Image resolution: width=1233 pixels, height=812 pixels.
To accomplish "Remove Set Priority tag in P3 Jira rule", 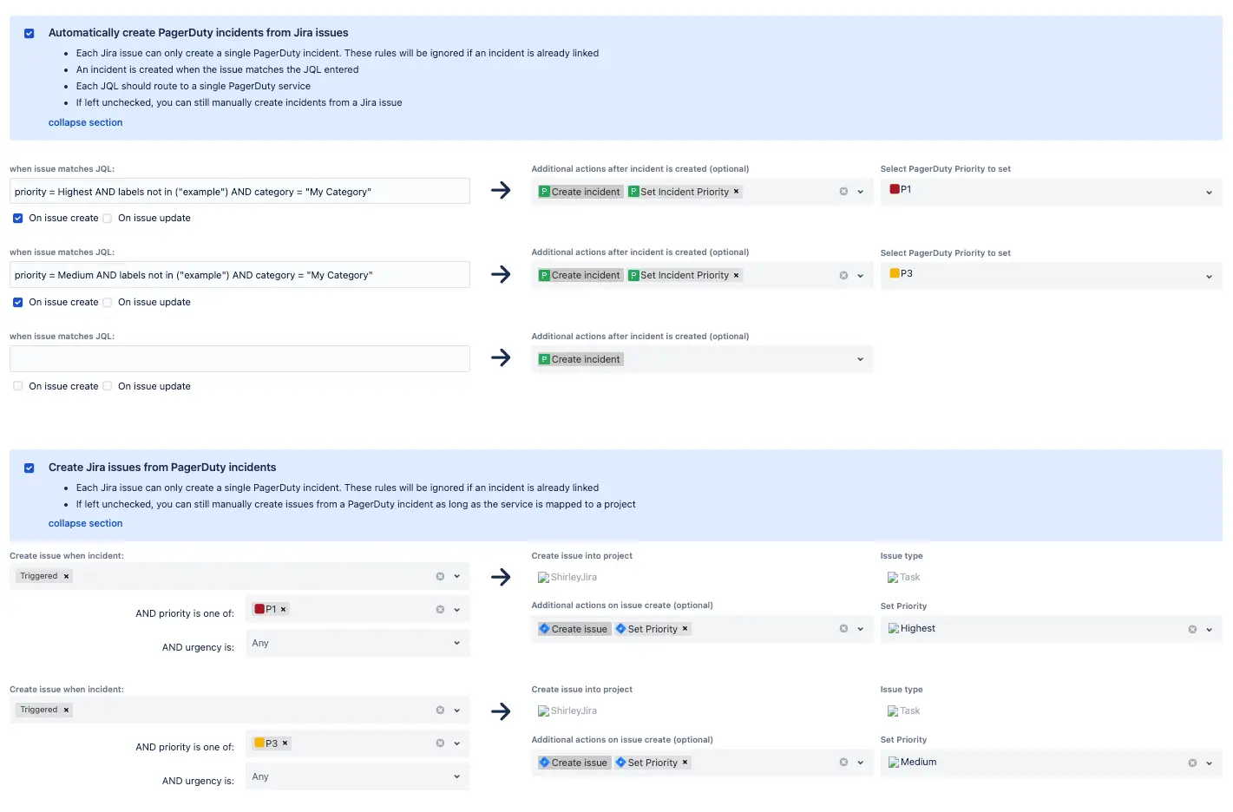I will coord(685,763).
